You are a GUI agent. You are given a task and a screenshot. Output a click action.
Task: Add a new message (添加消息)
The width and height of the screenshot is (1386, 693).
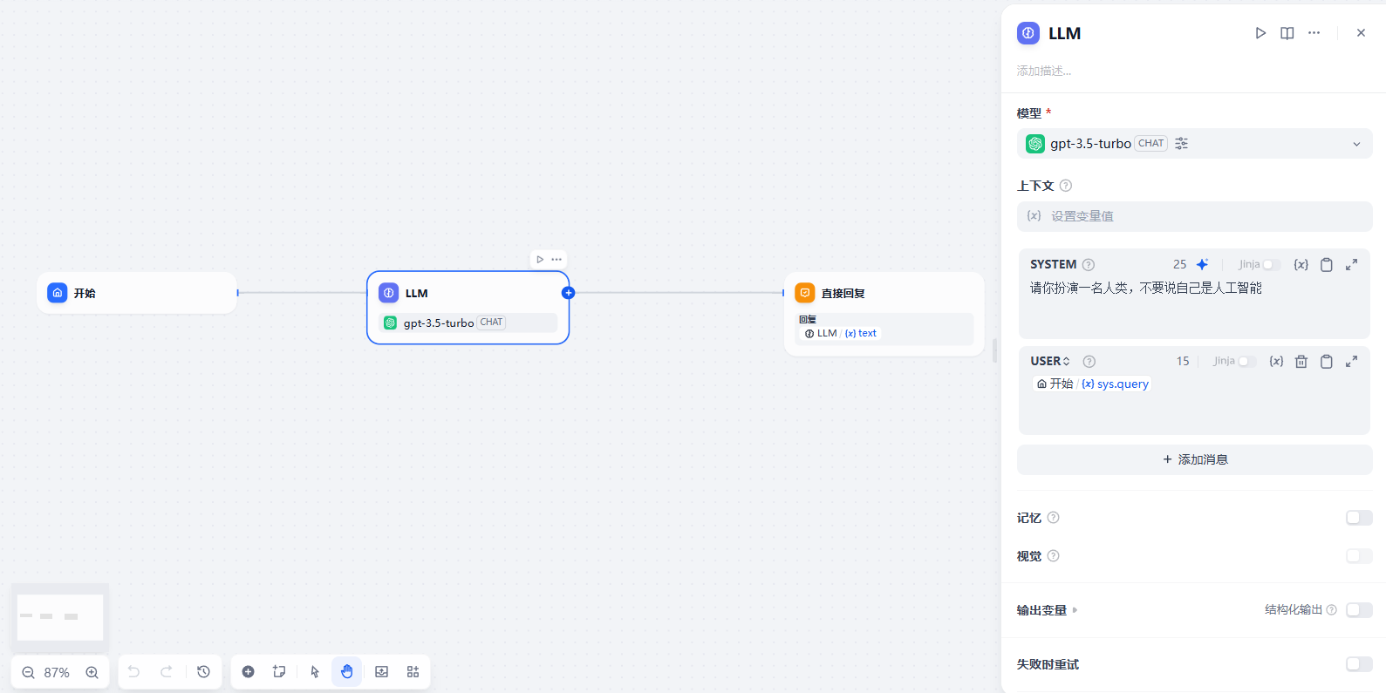(x=1194, y=459)
